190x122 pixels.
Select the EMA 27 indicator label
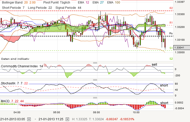[x=98, y=3]
